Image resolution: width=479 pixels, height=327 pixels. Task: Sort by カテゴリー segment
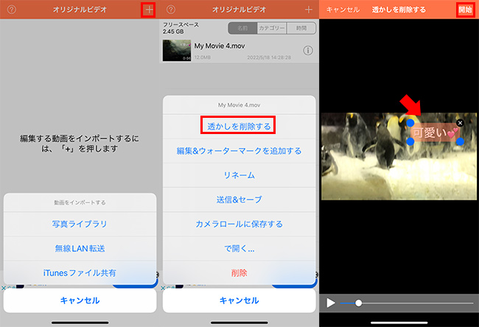coord(272,28)
